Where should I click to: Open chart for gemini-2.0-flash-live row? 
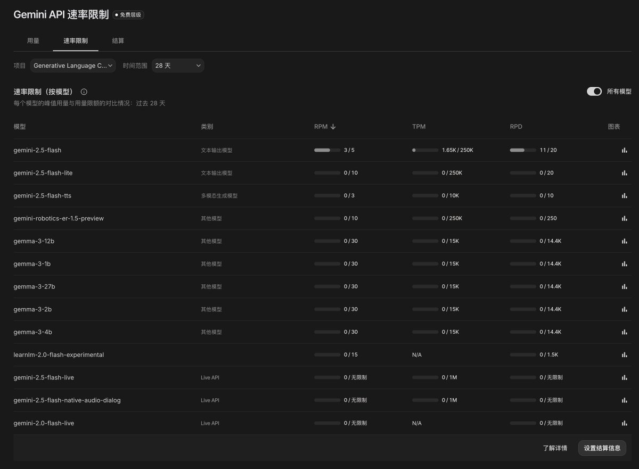624,423
